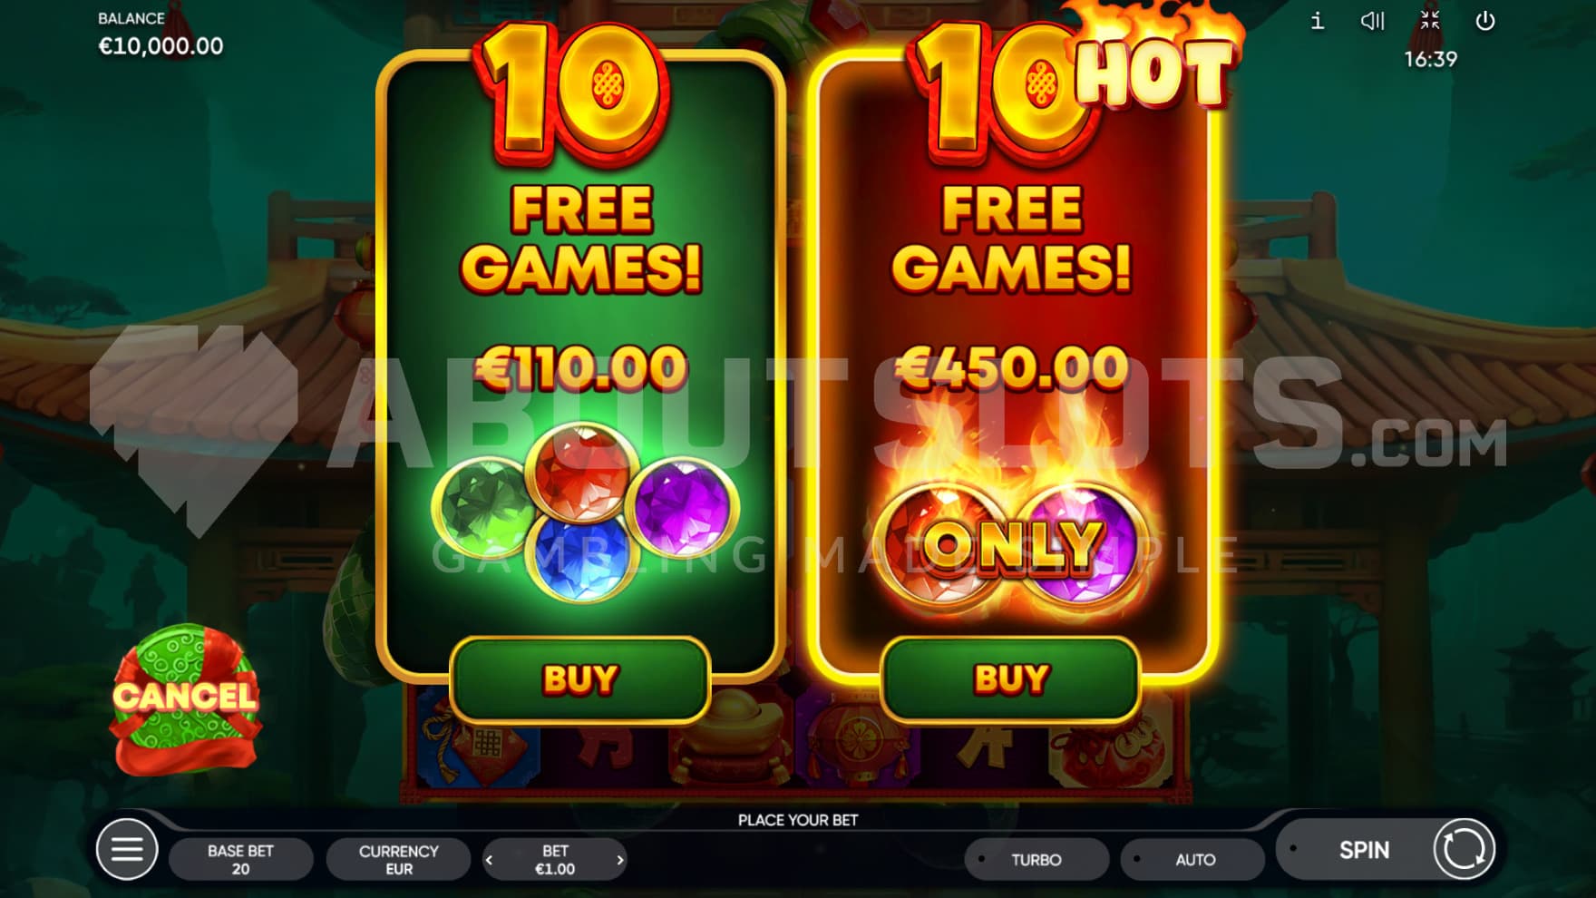This screenshot has width=1596, height=898.
Task: Click the circular spin arrows icon
Action: [1464, 850]
